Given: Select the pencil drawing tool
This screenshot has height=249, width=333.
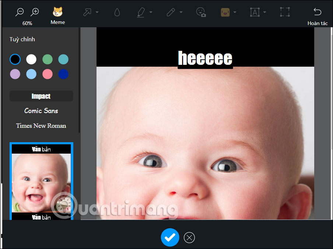Looking at the screenshot, I should (x=171, y=12).
